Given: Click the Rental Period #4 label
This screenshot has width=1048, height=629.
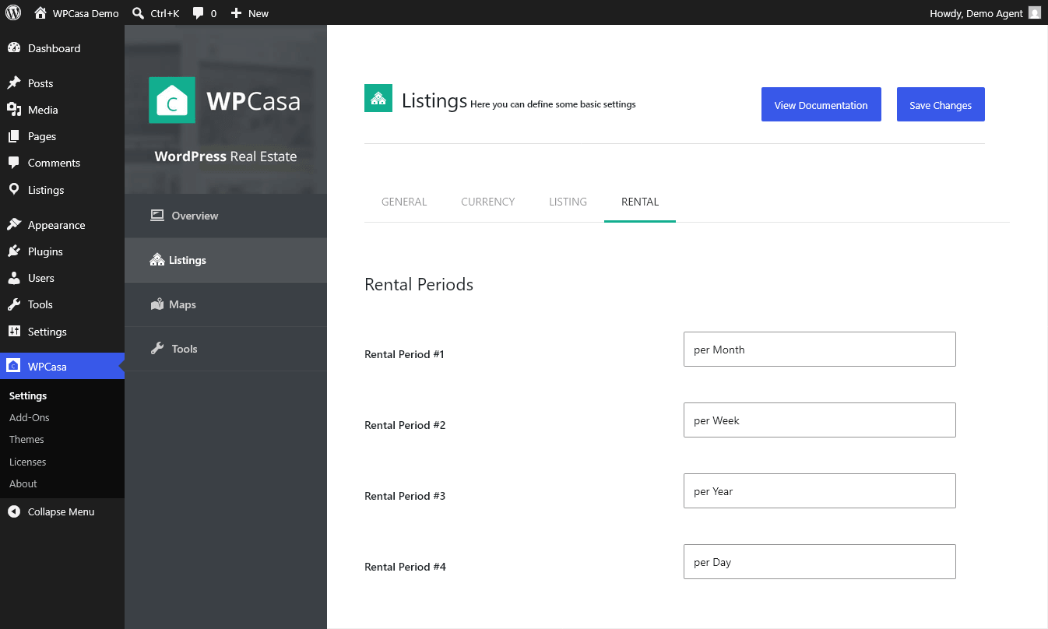Looking at the screenshot, I should (405, 567).
